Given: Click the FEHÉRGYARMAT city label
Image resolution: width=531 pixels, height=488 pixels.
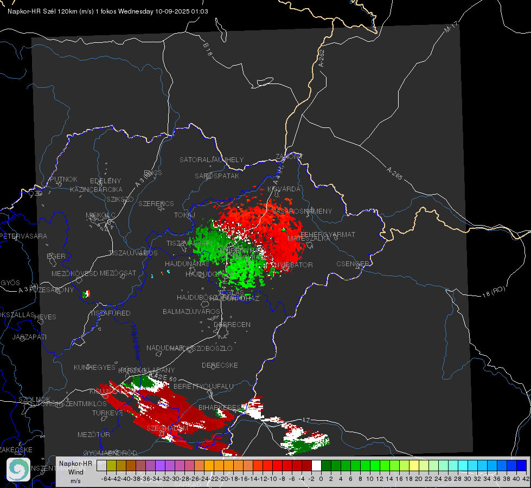Looking at the screenshot, I should [x=328, y=234].
